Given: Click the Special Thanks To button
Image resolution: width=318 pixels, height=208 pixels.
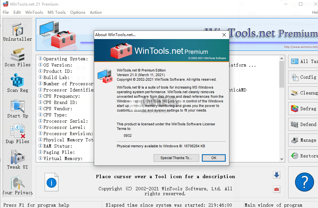Looking at the screenshot, I should pos(176,158).
